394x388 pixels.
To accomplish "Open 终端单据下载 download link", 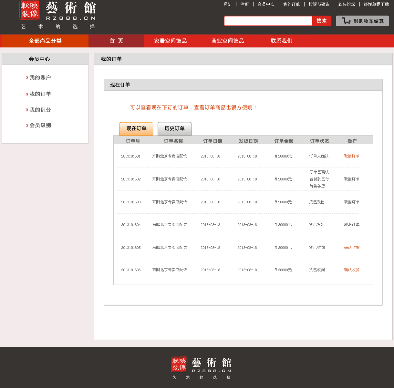I will (x=376, y=5).
